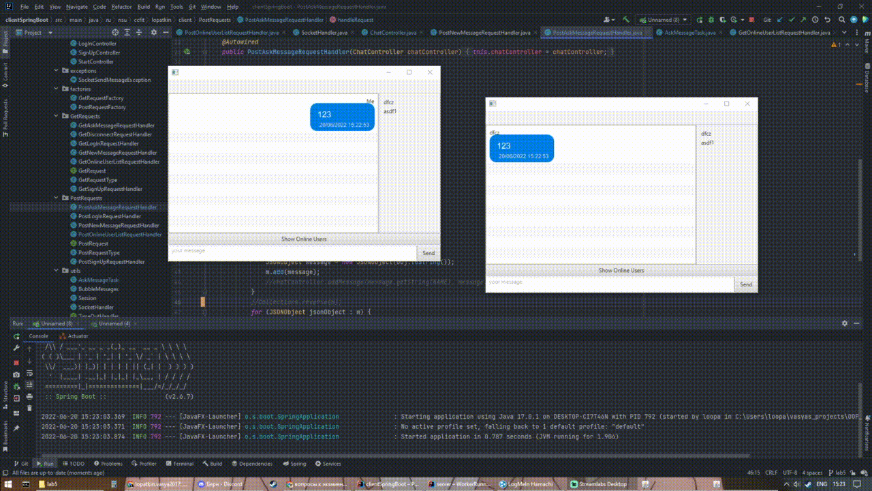Open Search Everywhere magnifier icon
This screenshot has width=872, height=491.
point(841,20)
